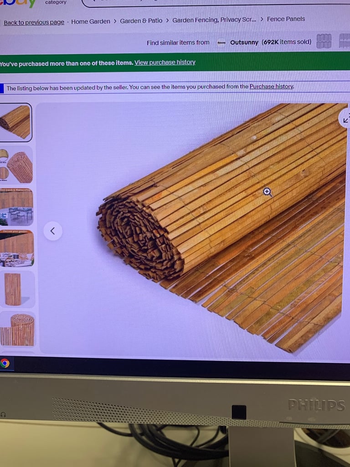Select the fourth thumbnail of garden fence scene
The width and height of the screenshot is (350, 467).
(17, 249)
